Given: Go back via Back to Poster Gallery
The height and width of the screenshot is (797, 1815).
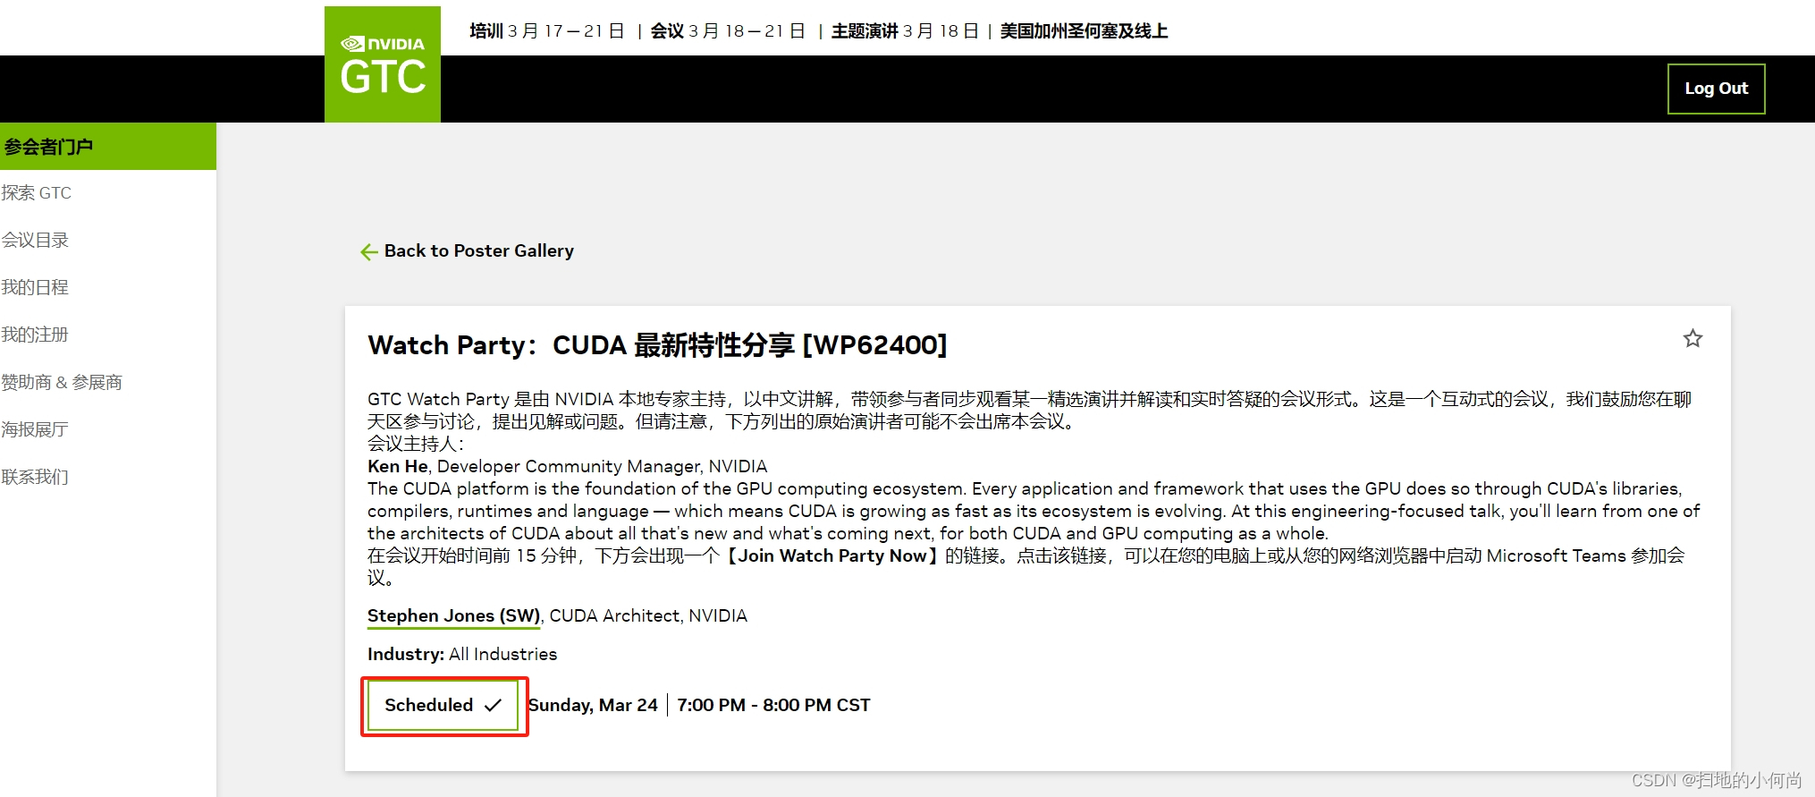Looking at the screenshot, I should [x=467, y=251].
